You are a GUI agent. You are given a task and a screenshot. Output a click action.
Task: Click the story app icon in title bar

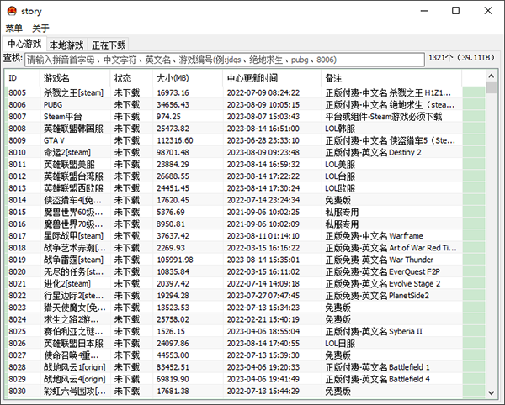(12, 12)
